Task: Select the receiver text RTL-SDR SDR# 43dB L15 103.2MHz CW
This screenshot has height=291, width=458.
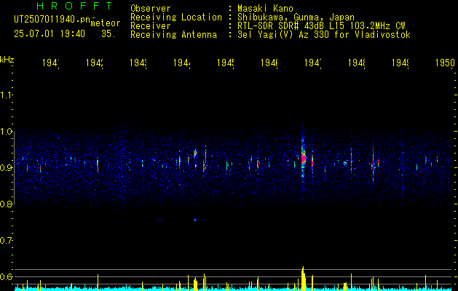Action: coord(321,26)
